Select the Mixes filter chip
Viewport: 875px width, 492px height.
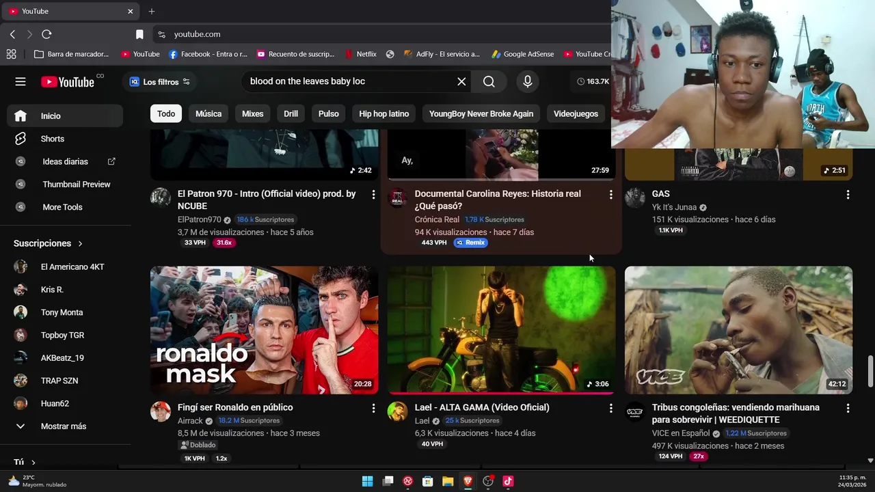tap(252, 113)
